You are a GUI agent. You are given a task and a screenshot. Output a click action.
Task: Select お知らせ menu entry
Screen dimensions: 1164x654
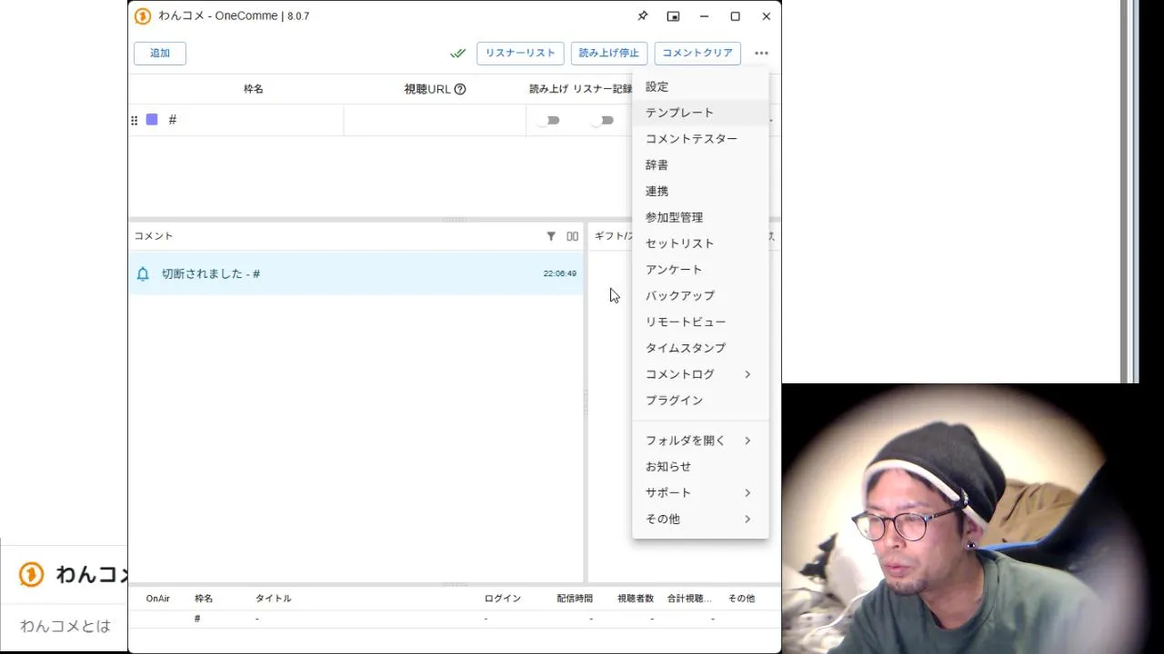click(700, 467)
